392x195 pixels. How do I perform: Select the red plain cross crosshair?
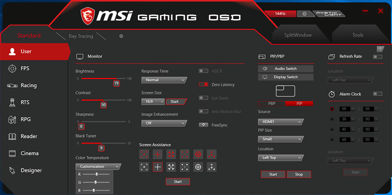pyautogui.click(x=157, y=154)
